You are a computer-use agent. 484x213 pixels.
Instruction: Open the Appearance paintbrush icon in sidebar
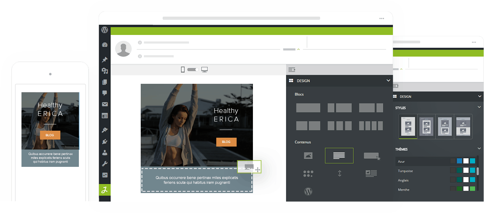(x=105, y=130)
